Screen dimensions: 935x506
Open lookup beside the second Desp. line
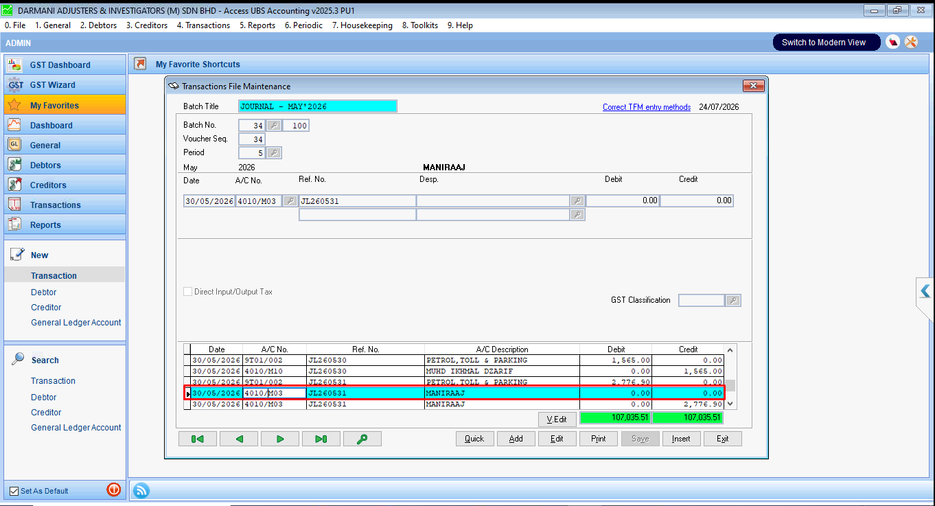coord(577,215)
